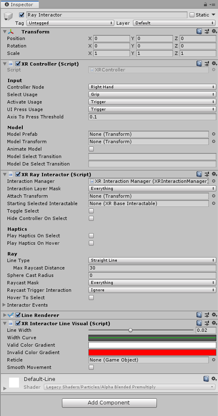Click Interaction Manager object picker circle
The height and width of the screenshot is (416, 218).
click(213, 181)
